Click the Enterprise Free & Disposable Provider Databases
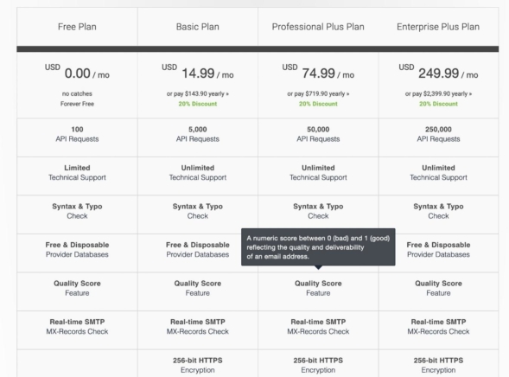The width and height of the screenshot is (509, 377). 438,249
